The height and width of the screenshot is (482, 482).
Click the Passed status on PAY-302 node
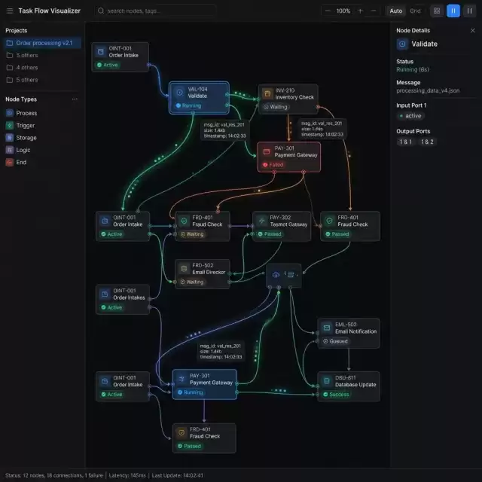point(270,234)
